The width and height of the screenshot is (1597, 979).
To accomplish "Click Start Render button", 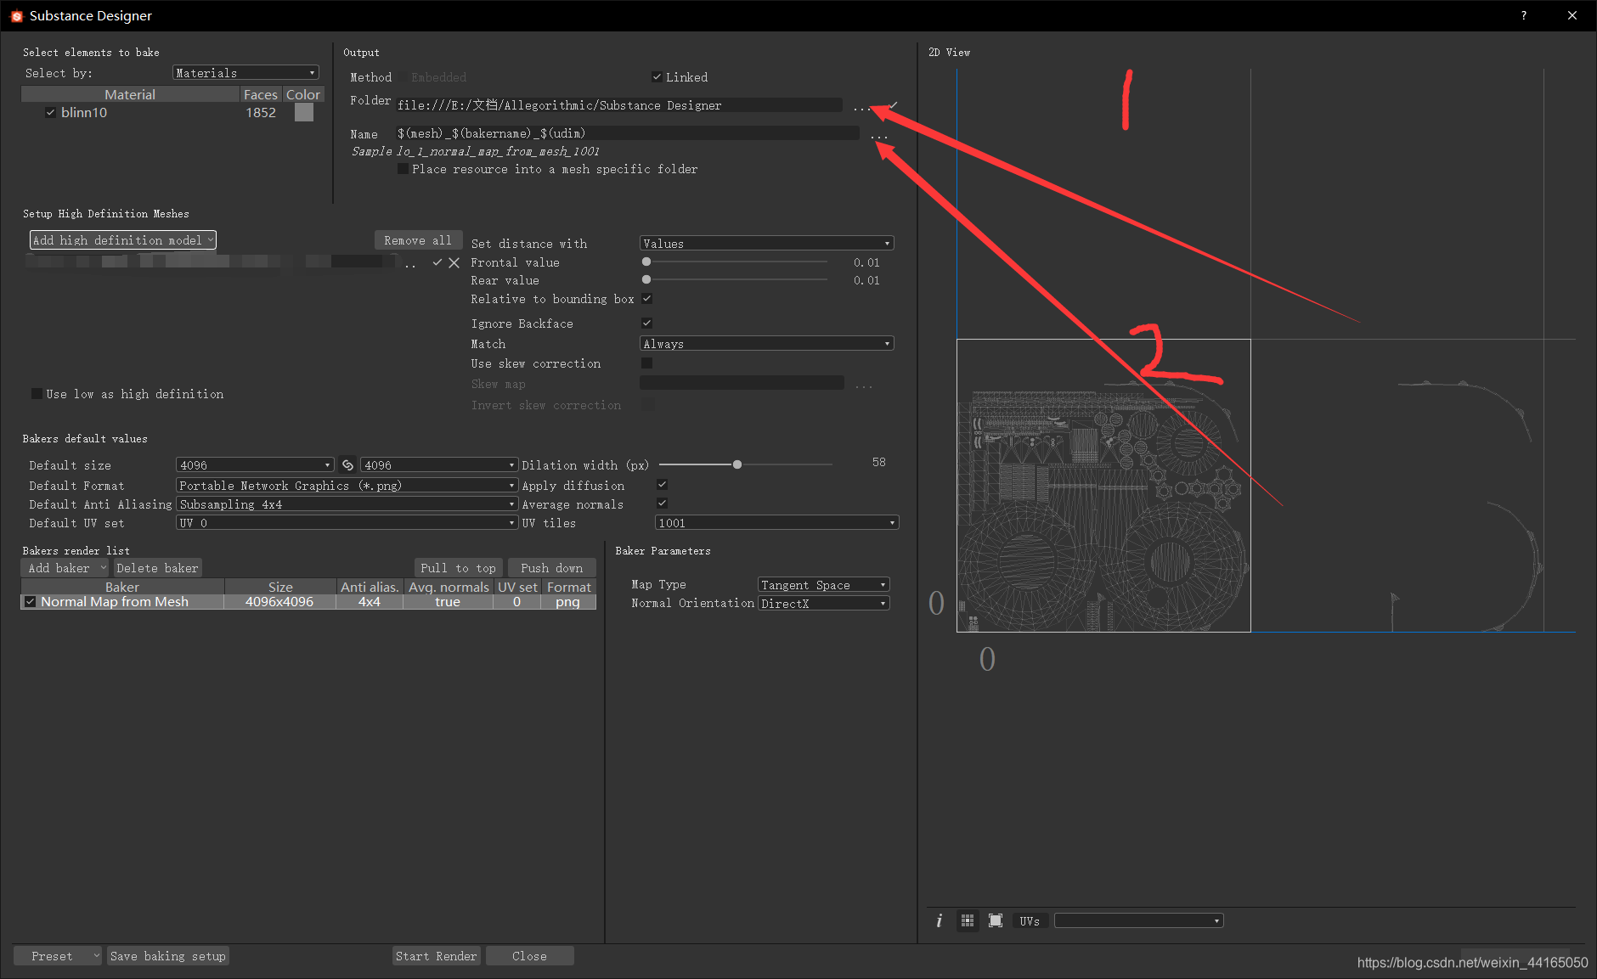I will (437, 956).
